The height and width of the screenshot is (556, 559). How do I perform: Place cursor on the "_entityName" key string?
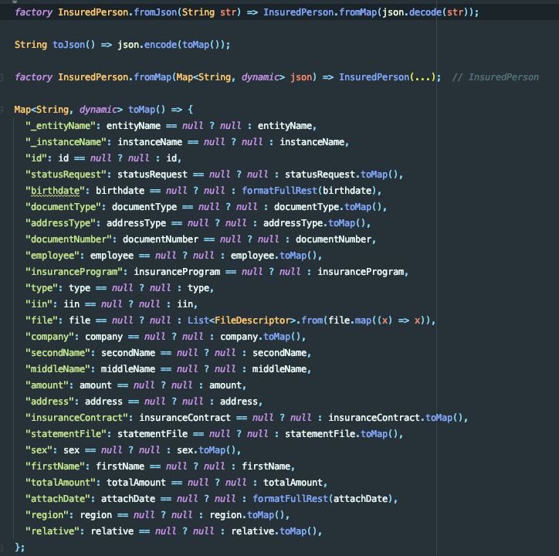click(60, 126)
